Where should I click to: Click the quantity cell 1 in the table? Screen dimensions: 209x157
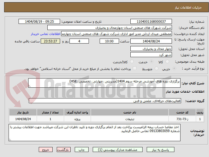click(50, 119)
